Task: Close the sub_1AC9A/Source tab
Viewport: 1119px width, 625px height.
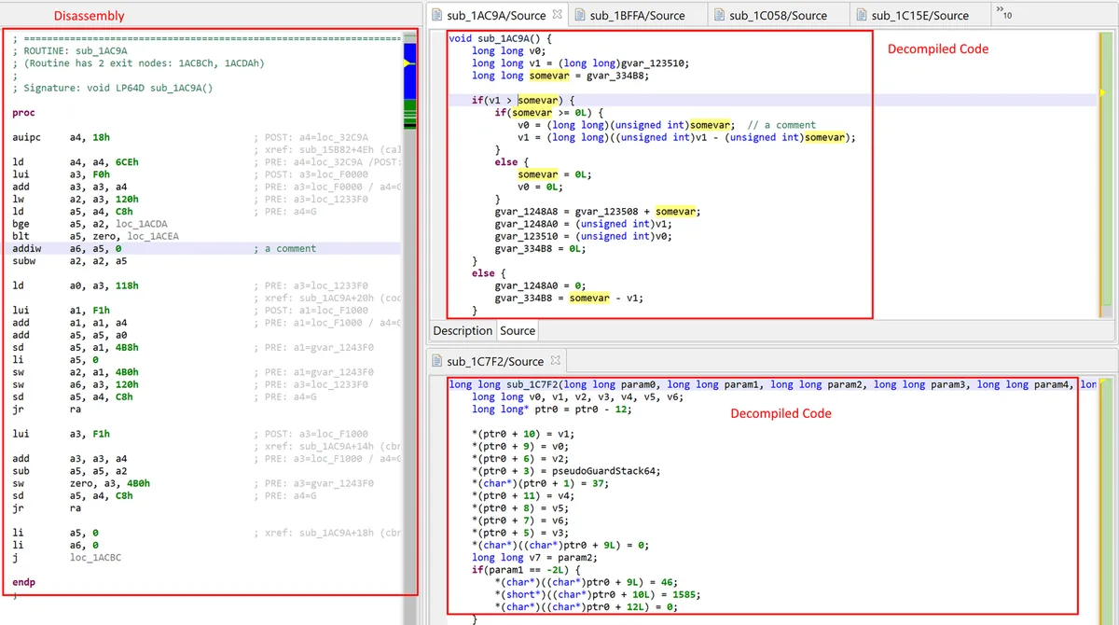Action: 557,14
